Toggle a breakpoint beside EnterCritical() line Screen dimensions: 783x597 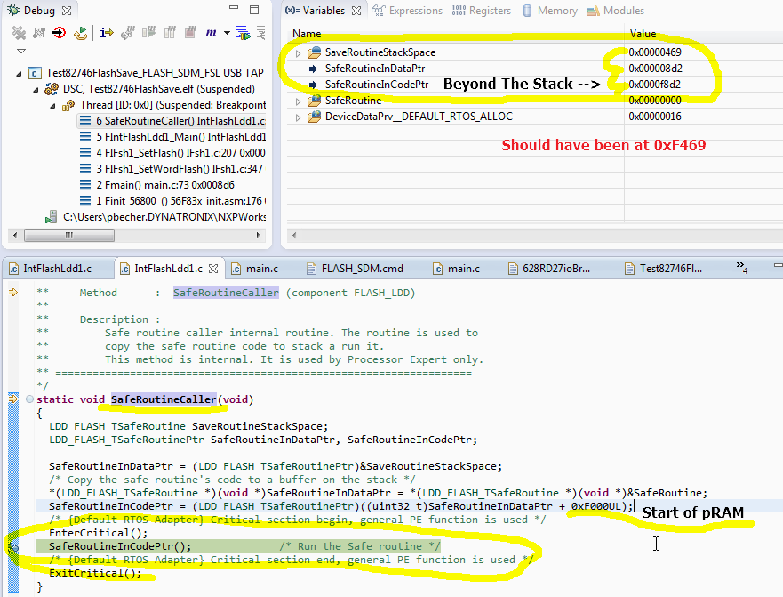tap(12, 532)
